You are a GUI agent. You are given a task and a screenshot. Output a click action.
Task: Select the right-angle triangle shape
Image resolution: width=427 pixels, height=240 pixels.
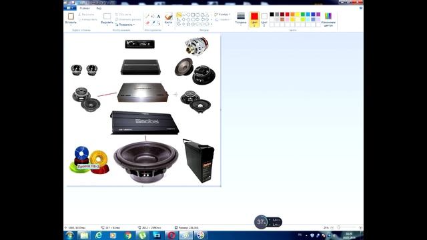[179, 19]
